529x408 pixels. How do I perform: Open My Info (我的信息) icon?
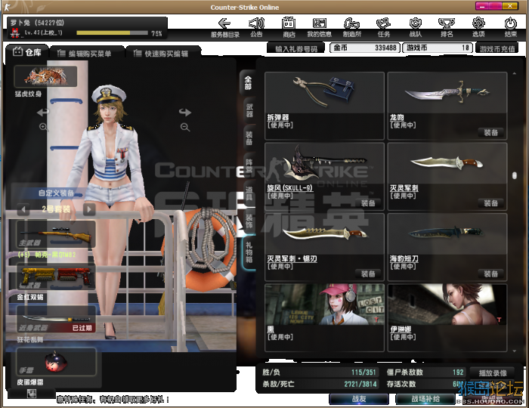click(x=319, y=27)
